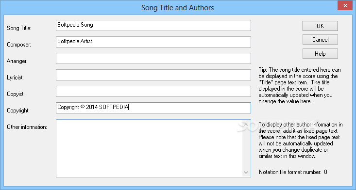Confirm the dialog with OK
Screen dimensions: 356x190
(320, 26)
